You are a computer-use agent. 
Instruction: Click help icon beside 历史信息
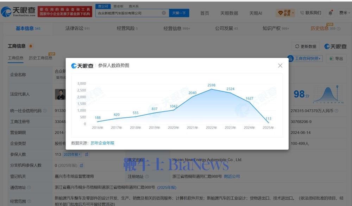339,29
